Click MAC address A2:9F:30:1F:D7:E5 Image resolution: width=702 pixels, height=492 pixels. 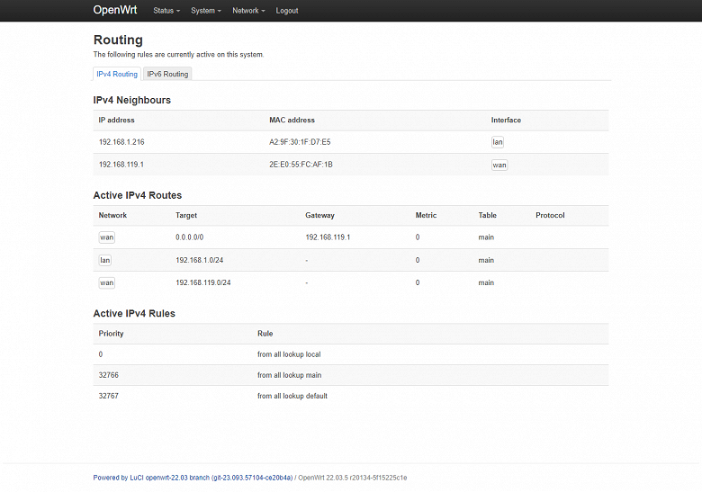coord(300,142)
